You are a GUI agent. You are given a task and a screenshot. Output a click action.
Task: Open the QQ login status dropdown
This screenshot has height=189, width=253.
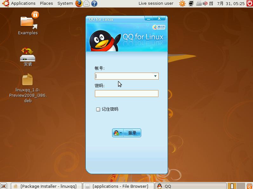(x=118, y=133)
